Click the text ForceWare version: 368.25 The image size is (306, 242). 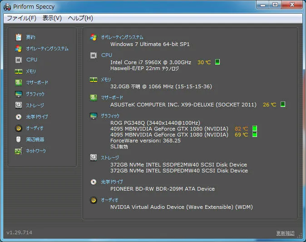(x=145, y=141)
